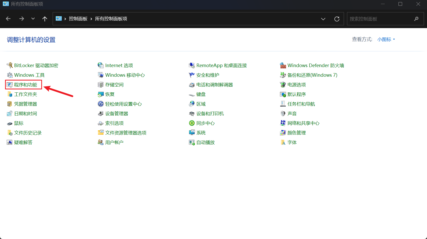
Task: Open the 轻松使用设置中心 icon
Action: 101,104
